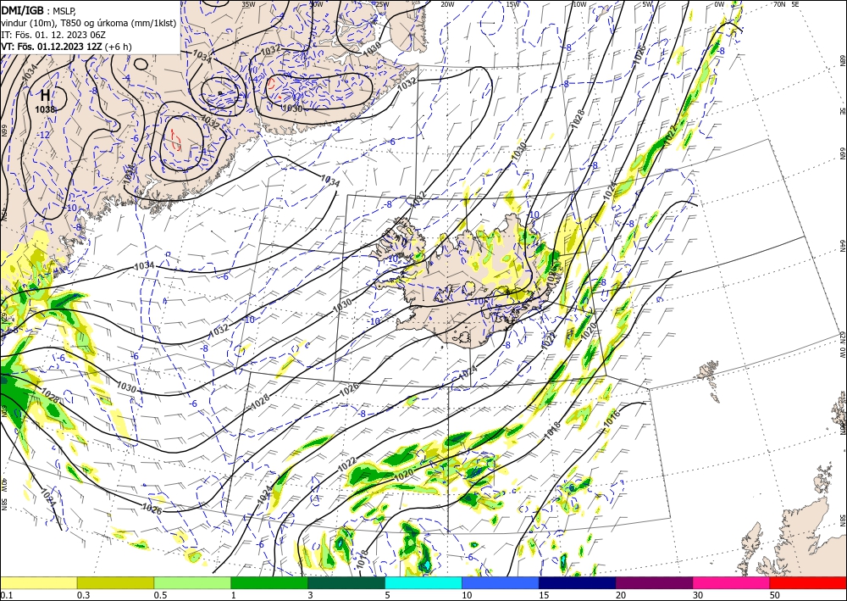Select the cyan 5–10 legend swatch
847x601 pixels.
(x=423, y=582)
